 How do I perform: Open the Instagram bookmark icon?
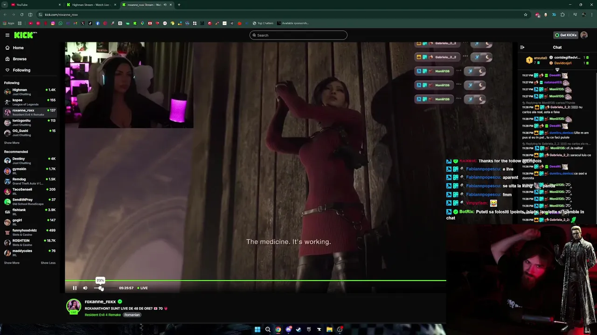pyautogui.click(x=53, y=23)
